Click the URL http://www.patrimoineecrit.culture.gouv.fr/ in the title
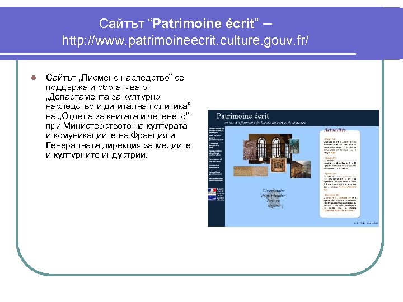Screen dimensions: 403x302 [185, 40]
